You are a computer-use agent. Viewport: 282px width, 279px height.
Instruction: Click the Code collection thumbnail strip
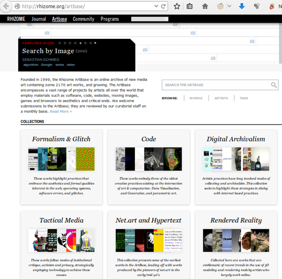[x=149, y=159]
